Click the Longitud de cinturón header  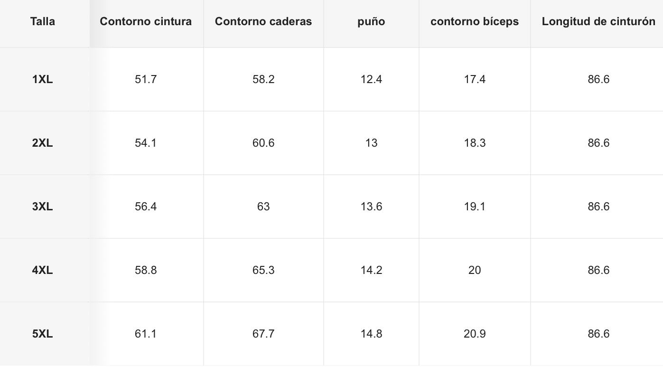tap(598, 21)
